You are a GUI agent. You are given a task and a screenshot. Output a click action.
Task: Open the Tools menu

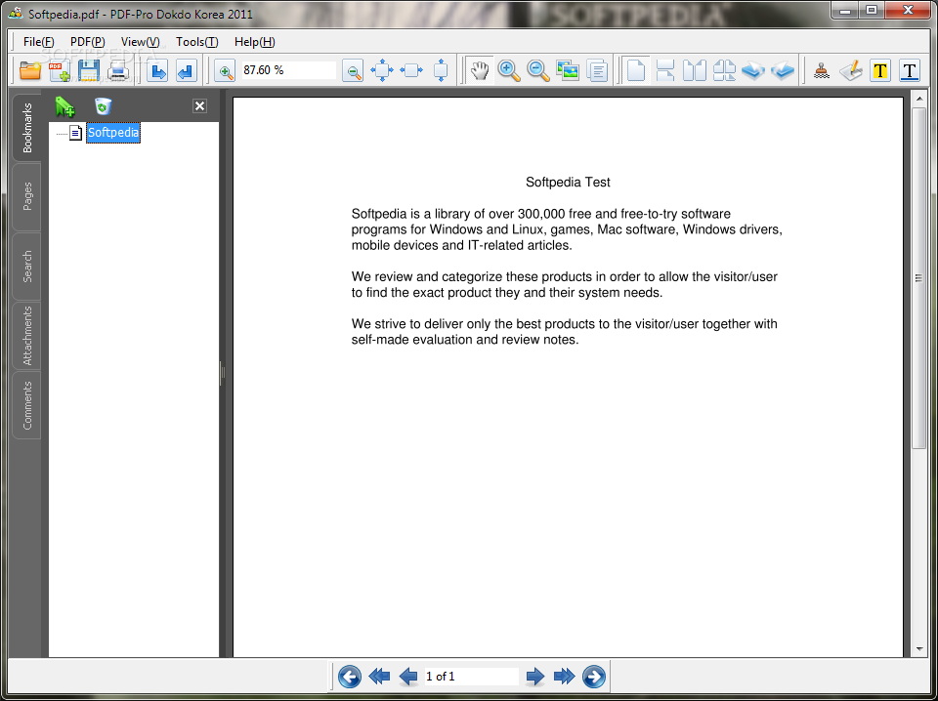coord(196,42)
